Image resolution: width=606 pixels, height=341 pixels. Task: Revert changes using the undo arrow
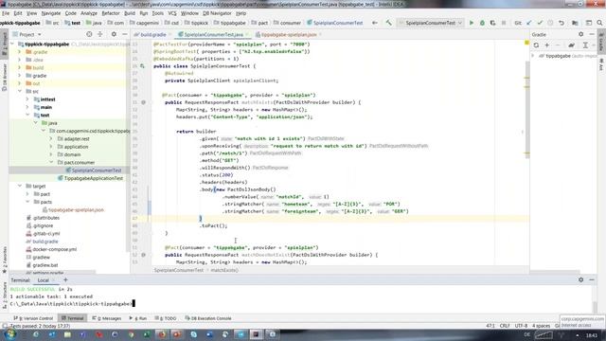click(x=561, y=23)
